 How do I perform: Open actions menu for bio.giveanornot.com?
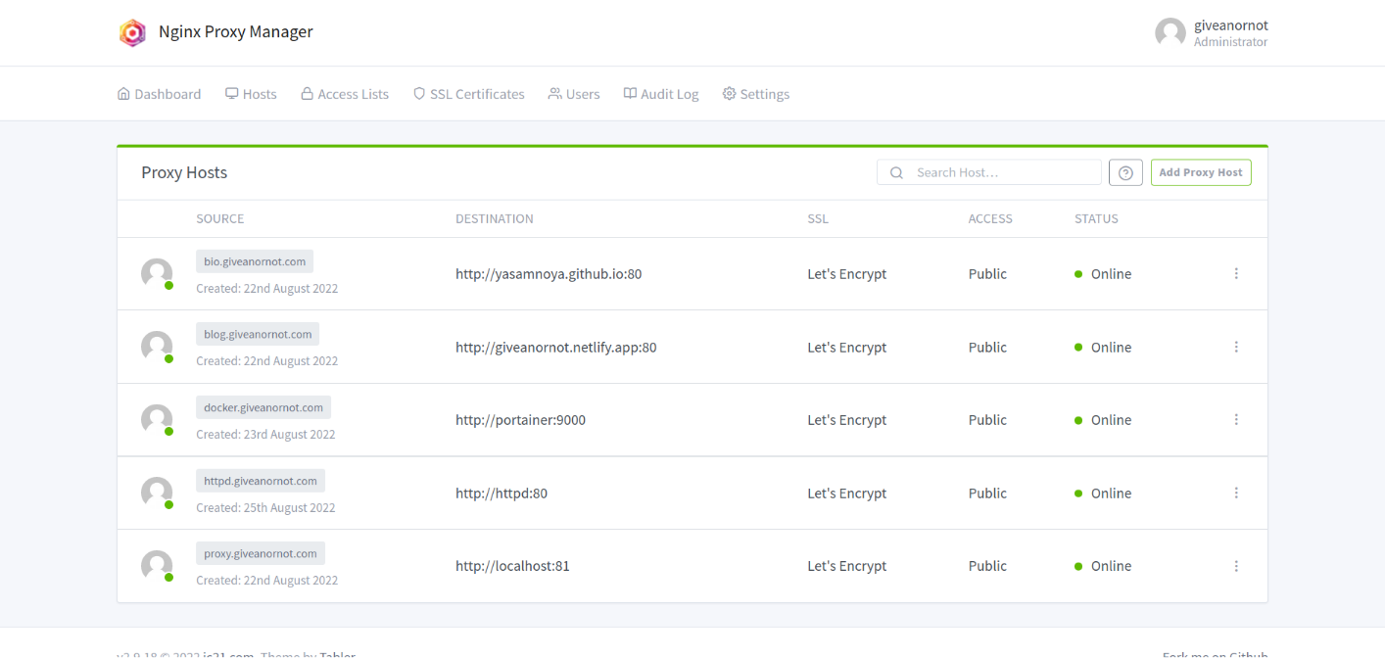(1235, 273)
